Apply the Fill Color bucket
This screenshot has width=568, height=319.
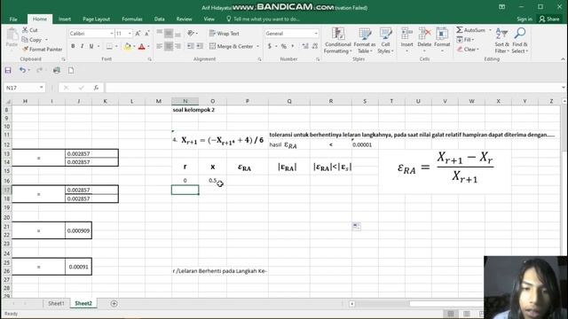click(x=127, y=46)
